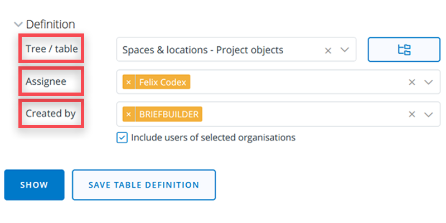Open the tree picker icon button
The image size is (446, 223).
click(x=404, y=50)
